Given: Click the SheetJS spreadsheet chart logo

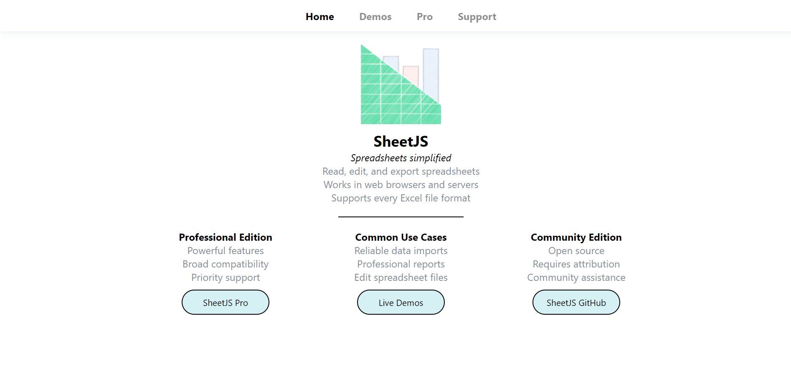Looking at the screenshot, I should point(401,84).
